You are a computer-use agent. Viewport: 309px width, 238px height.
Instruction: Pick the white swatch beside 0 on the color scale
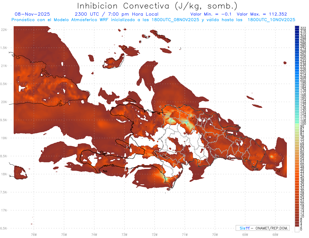click(297, 229)
